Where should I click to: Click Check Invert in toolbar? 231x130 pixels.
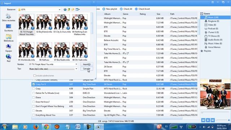click(x=143, y=9)
